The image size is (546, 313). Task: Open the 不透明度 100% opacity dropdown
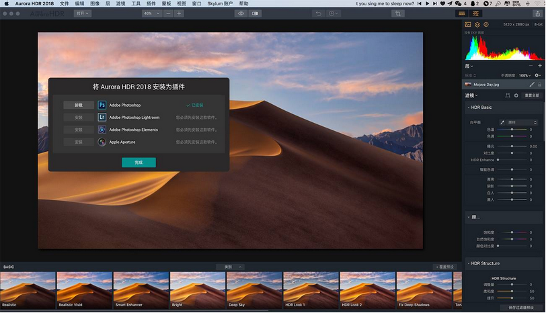click(x=524, y=75)
